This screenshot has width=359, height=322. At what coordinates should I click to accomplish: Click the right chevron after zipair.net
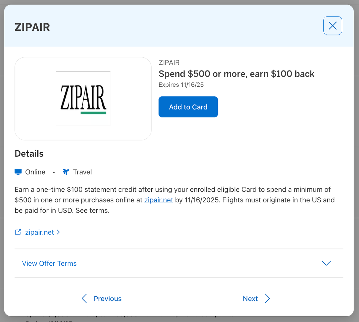[58, 232]
